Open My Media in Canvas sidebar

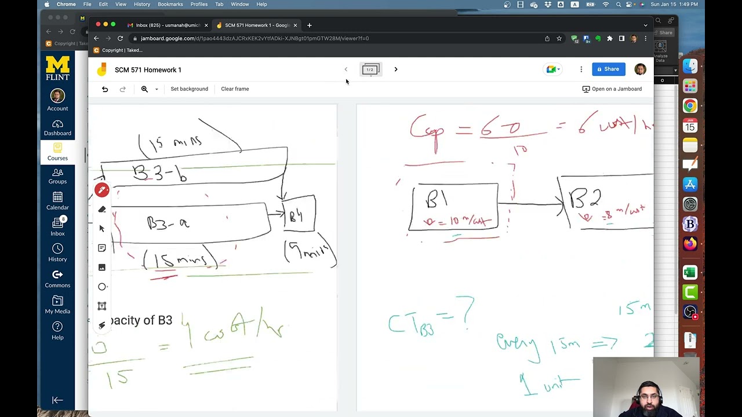pyautogui.click(x=57, y=305)
